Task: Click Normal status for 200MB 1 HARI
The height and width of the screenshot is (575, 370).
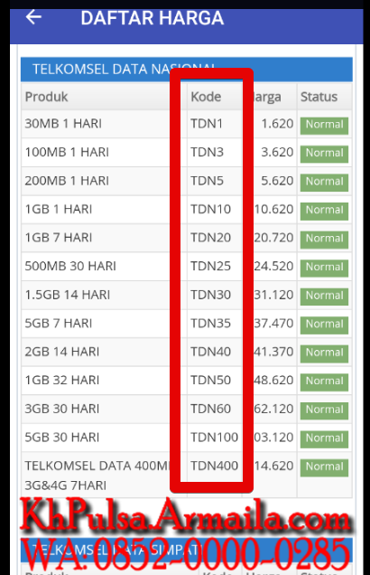Action: (324, 182)
